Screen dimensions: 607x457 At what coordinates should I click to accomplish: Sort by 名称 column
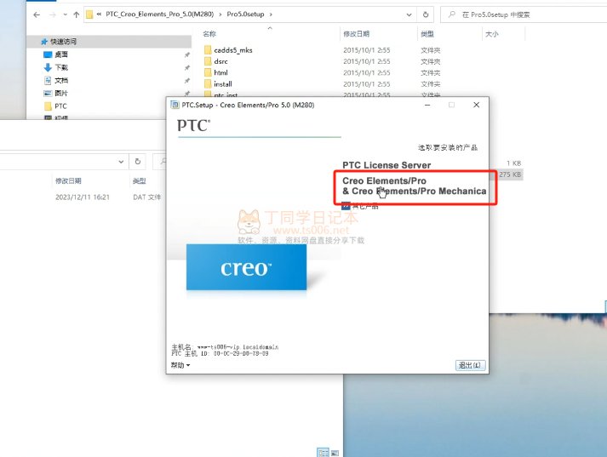[x=209, y=34]
